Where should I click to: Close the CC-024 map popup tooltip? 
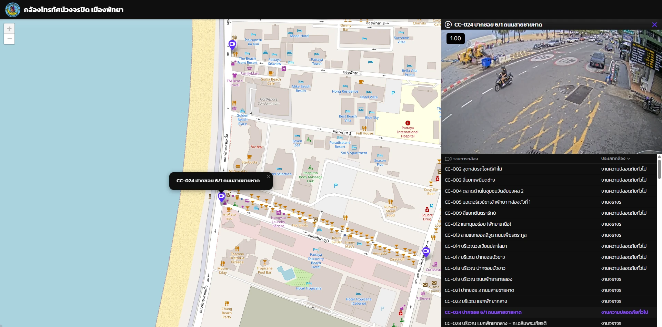point(269,177)
